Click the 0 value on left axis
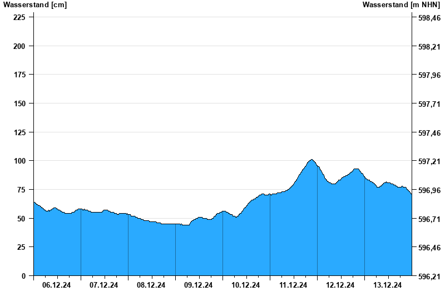The height and width of the screenshot is (306, 445). coord(23,276)
